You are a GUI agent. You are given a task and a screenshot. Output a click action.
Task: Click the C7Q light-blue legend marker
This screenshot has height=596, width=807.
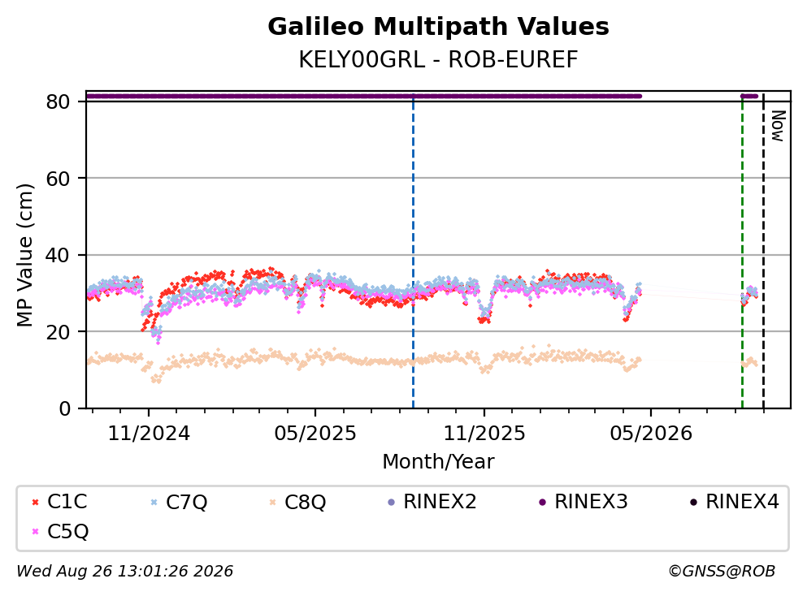point(154,502)
